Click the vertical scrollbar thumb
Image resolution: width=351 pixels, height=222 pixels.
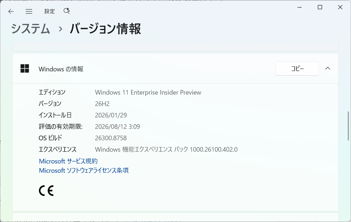(348, 126)
